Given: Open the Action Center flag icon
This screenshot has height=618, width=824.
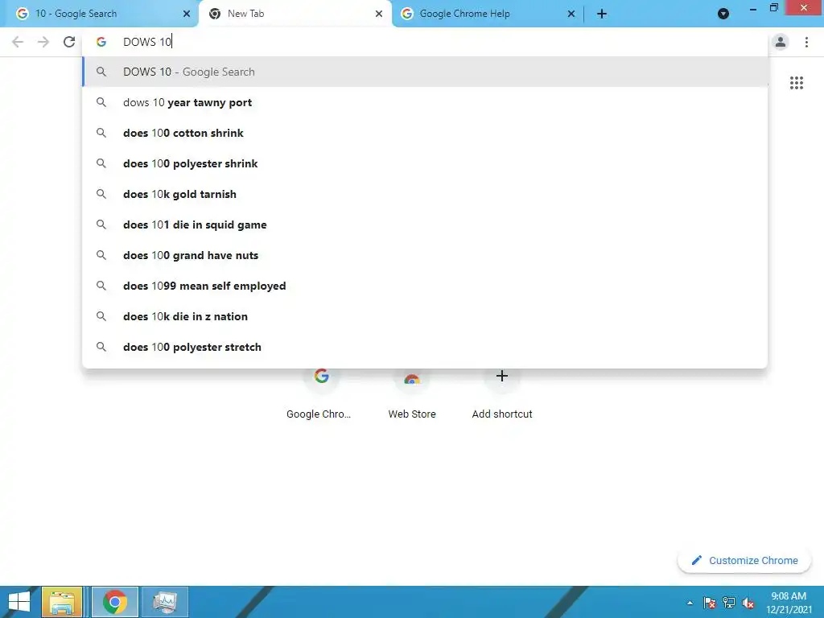Looking at the screenshot, I should [709, 603].
